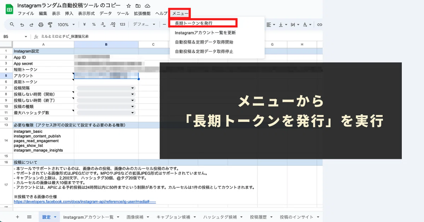
Task: Switch to Instagramアカウント一覧 sheet
Action: click(x=88, y=217)
